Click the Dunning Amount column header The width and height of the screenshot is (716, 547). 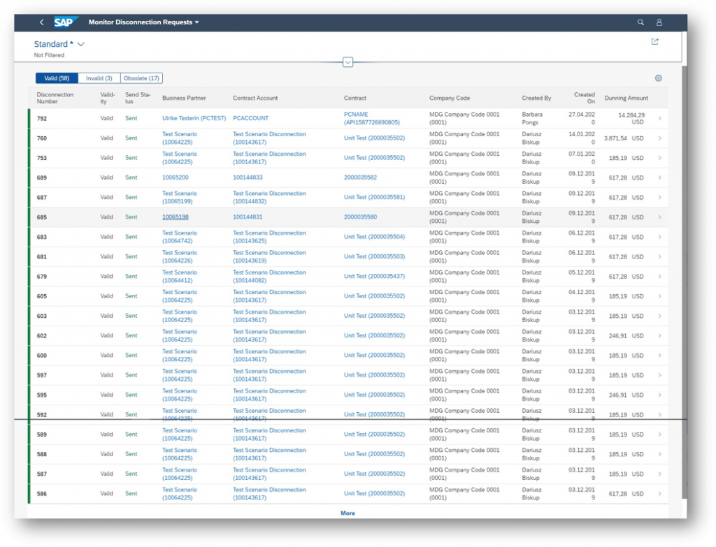point(626,98)
